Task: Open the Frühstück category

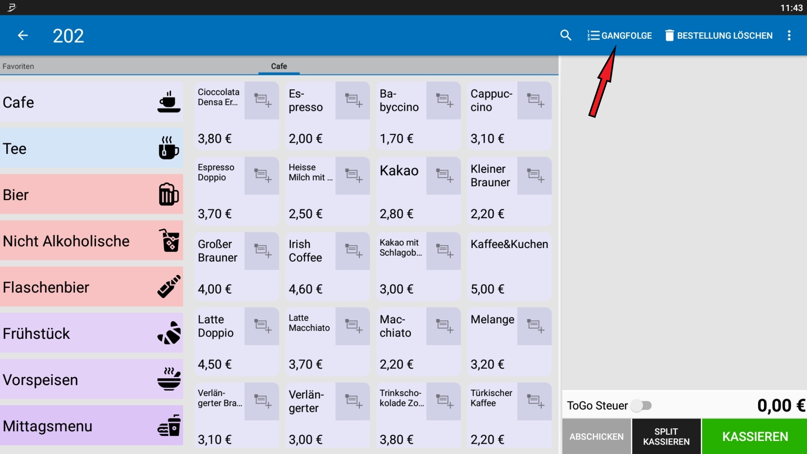Action: point(91,333)
